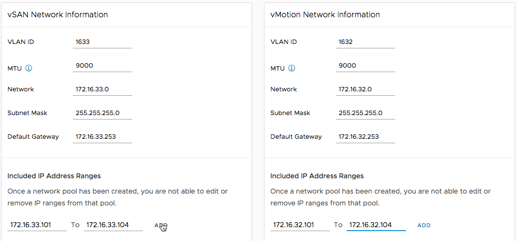The height and width of the screenshot is (241, 517).
Task: Click the vSAN Subnet Mask field
Action: [102, 113]
